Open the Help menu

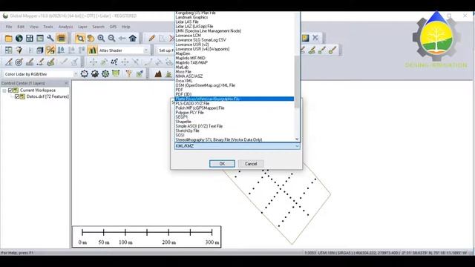[x=125, y=27]
